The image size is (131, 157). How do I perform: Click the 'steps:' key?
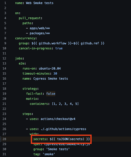[28, 114]
